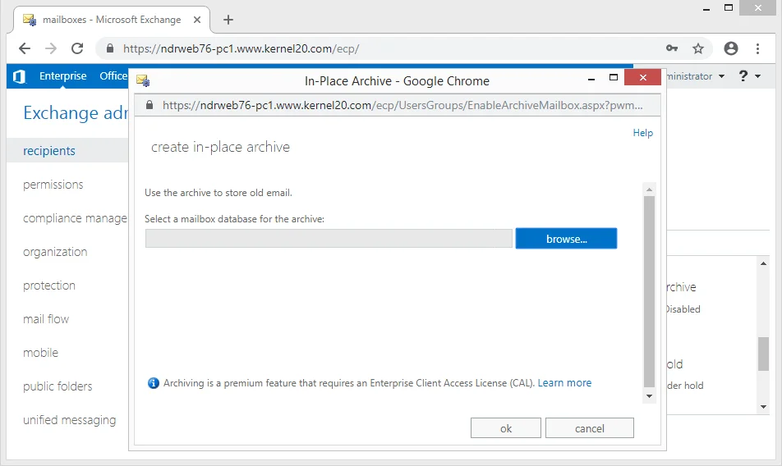This screenshot has width=782, height=466.
Task: Open the Chrome profile avatar icon
Action: coord(731,48)
